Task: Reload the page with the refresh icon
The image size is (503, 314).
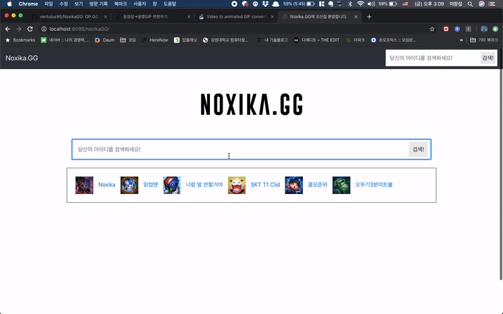Action: [30, 29]
